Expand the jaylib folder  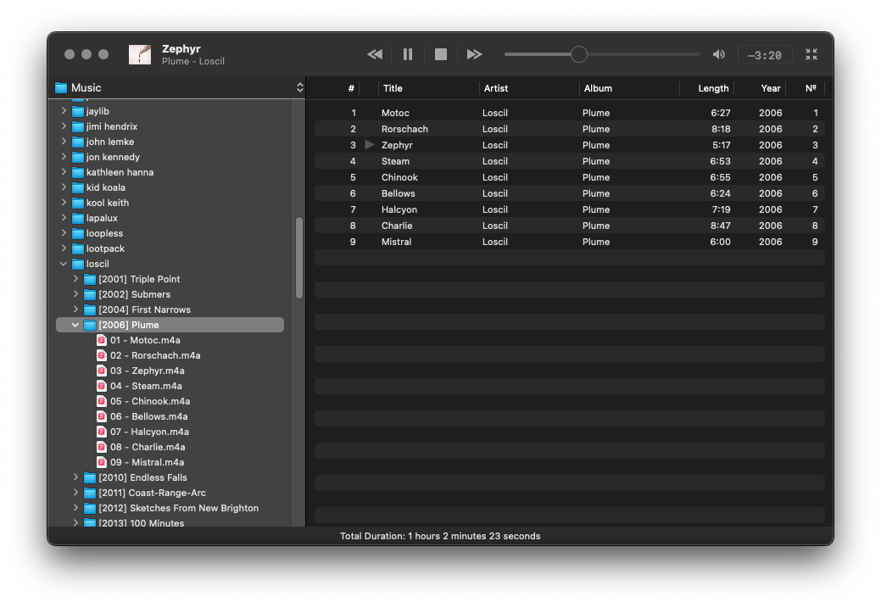[64, 111]
